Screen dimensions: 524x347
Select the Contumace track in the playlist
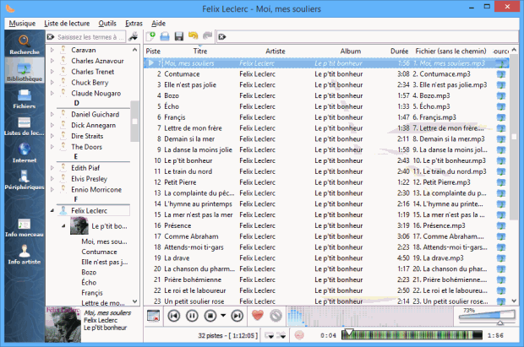pos(326,74)
